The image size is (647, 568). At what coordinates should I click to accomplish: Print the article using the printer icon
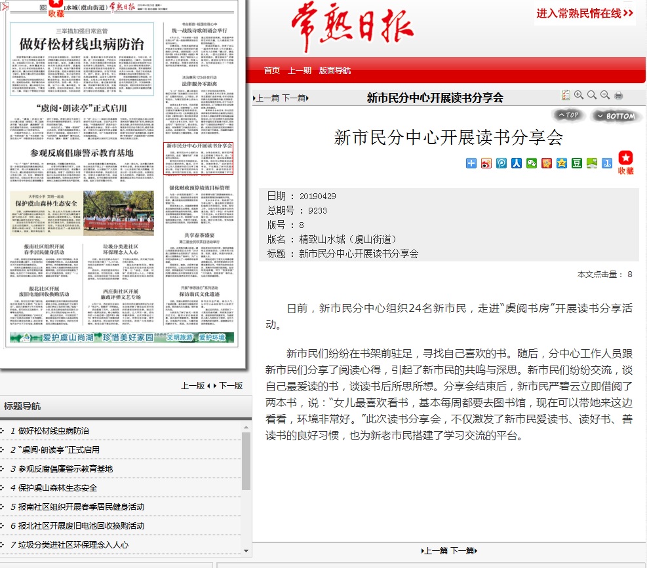click(x=619, y=96)
